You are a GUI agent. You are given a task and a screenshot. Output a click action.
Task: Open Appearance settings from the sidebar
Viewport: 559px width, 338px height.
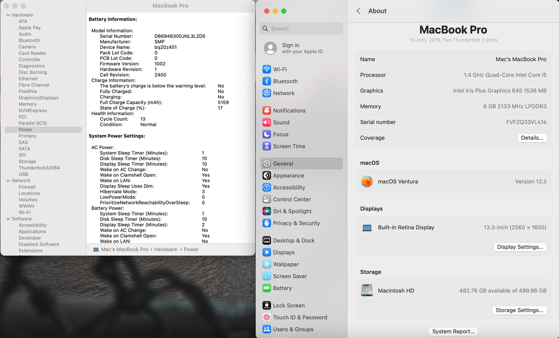pos(267,175)
